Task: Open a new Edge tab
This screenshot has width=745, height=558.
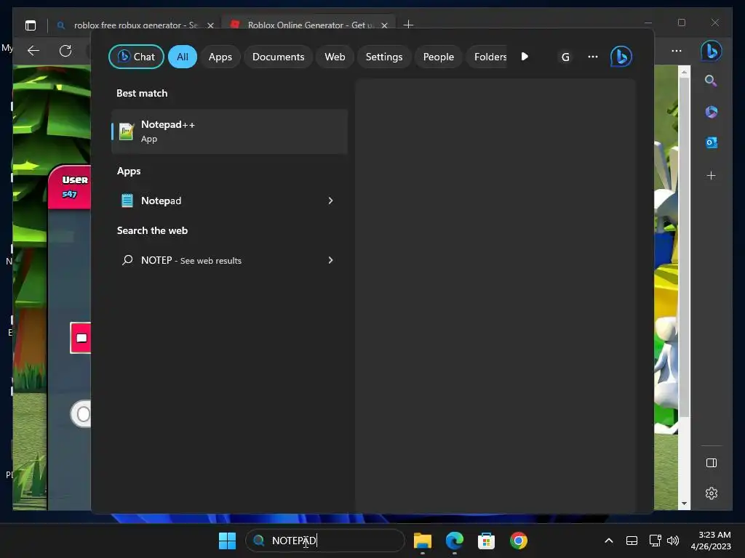Action: pos(408,24)
